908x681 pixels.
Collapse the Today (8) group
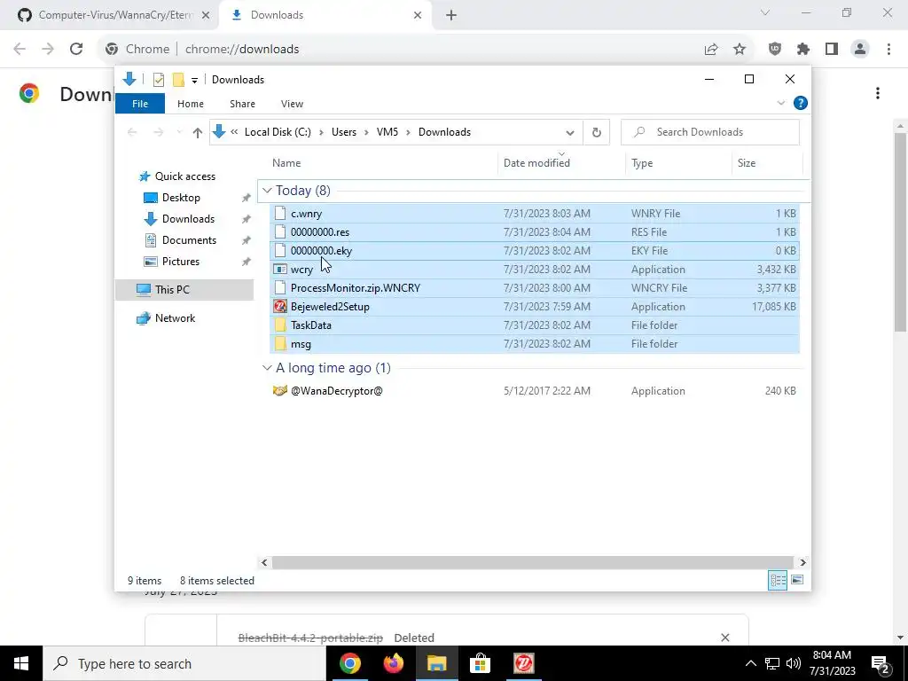coord(267,191)
